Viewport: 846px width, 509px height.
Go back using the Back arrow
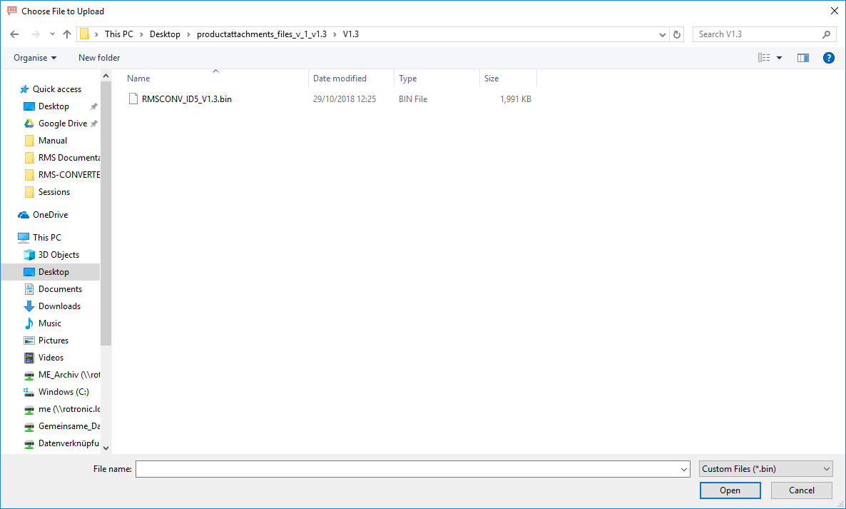point(14,34)
